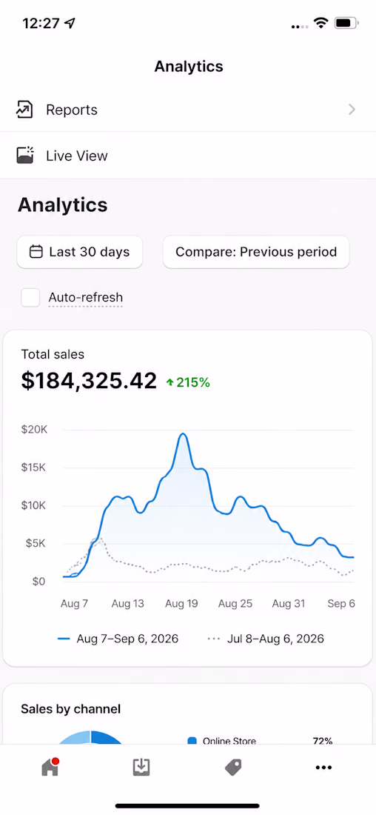Tap the Wi-Fi status icon
This screenshot has height=815, width=376.
tap(321, 23)
